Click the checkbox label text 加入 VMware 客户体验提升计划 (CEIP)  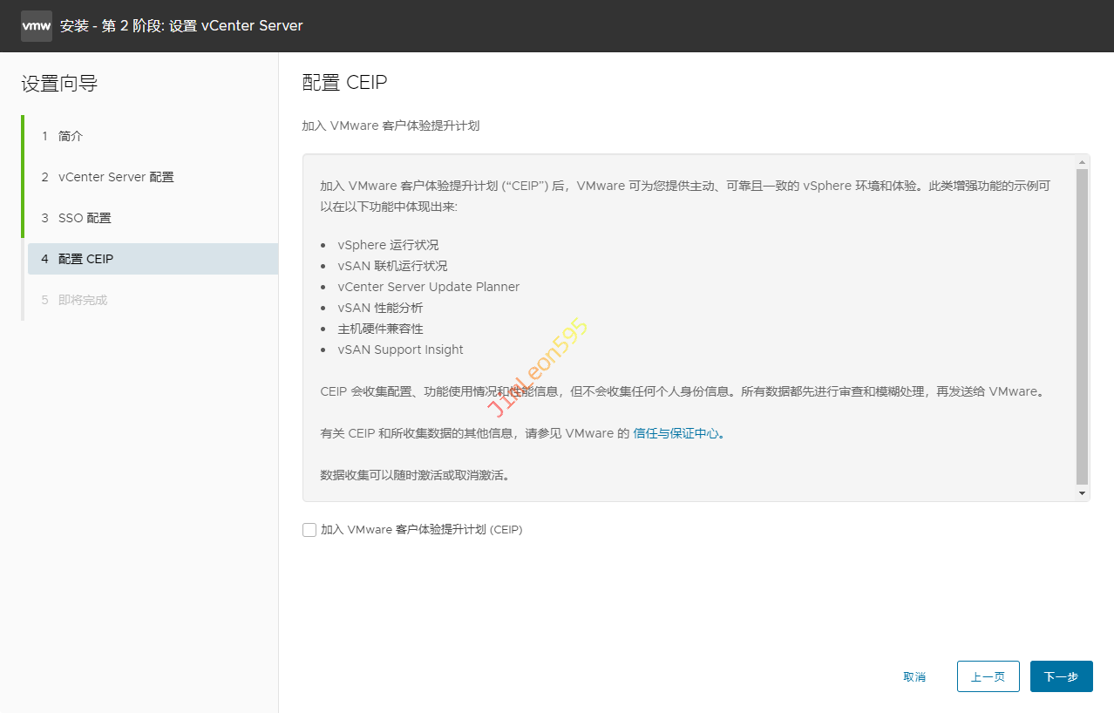421,530
